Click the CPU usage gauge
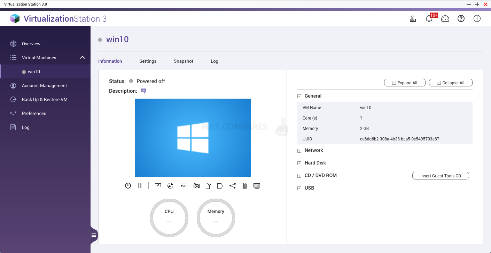491x253 pixels. [x=169, y=218]
